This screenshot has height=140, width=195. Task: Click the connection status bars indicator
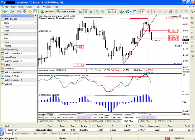pos(168,138)
